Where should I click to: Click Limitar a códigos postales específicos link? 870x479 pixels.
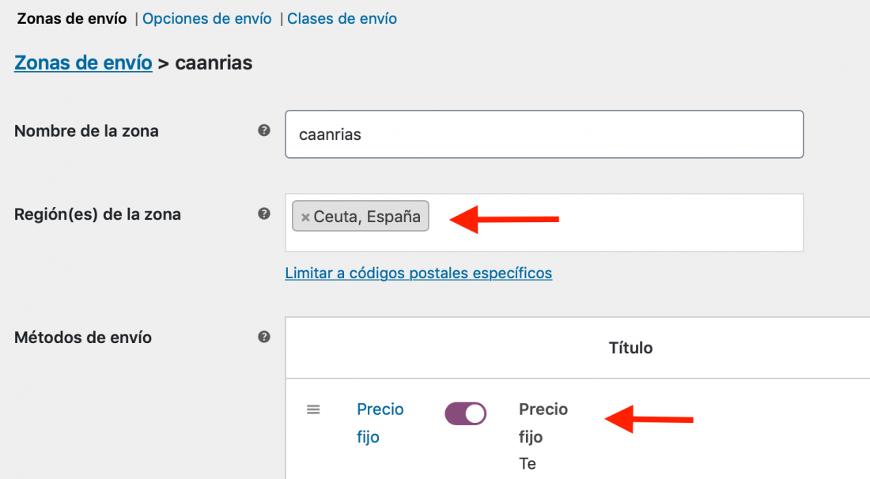pyautogui.click(x=418, y=273)
